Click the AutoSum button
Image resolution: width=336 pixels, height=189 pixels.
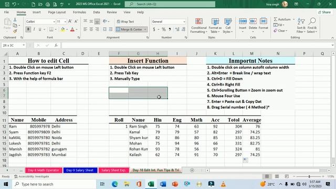tap(282, 19)
